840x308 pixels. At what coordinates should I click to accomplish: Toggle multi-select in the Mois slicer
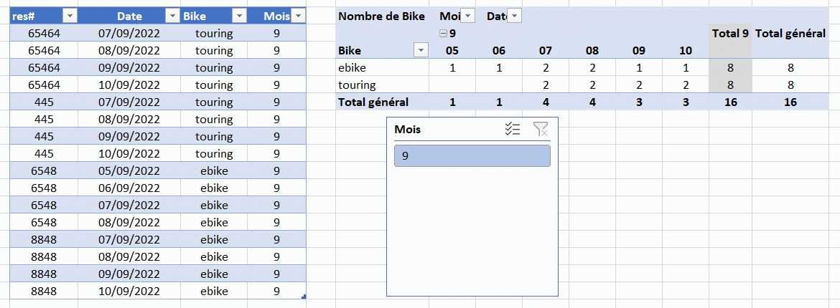point(512,129)
